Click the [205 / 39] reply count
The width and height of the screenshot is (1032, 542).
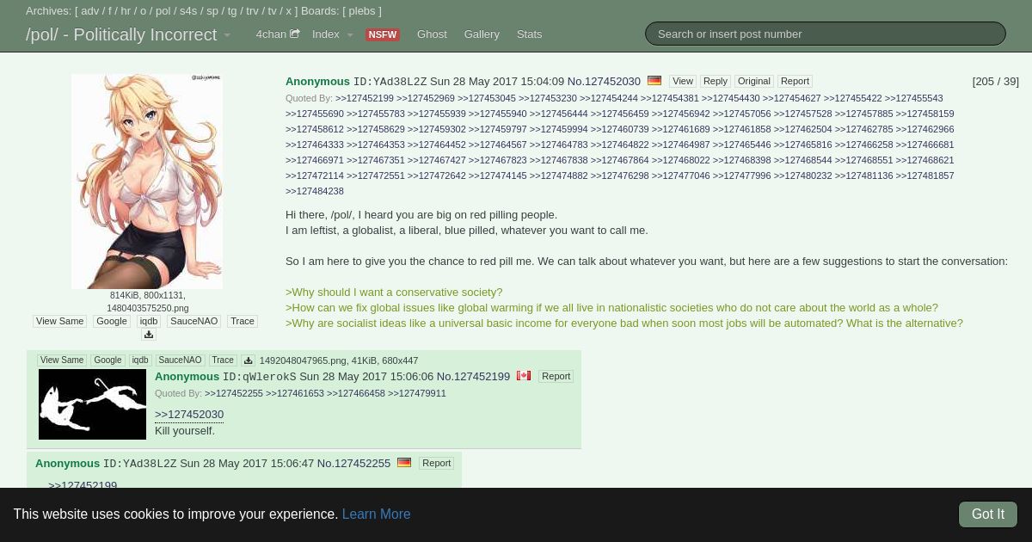point(995,81)
